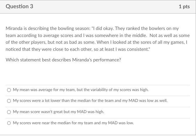
Task: Click the empty gray header bar area
Action: (x=106, y=6)
